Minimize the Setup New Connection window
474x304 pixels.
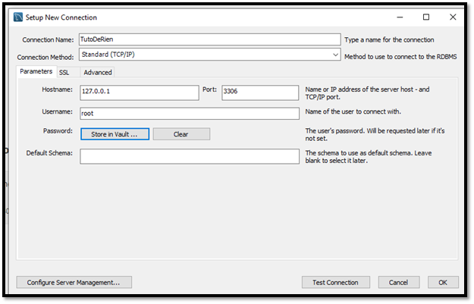point(400,17)
